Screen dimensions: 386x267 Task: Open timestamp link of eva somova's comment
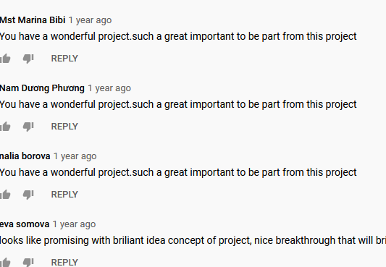point(74,224)
